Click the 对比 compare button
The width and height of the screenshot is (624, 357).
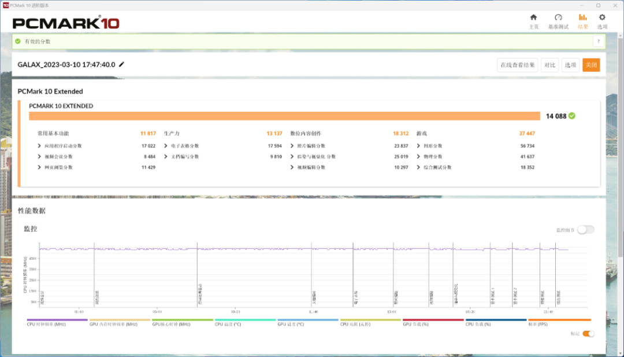point(549,65)
